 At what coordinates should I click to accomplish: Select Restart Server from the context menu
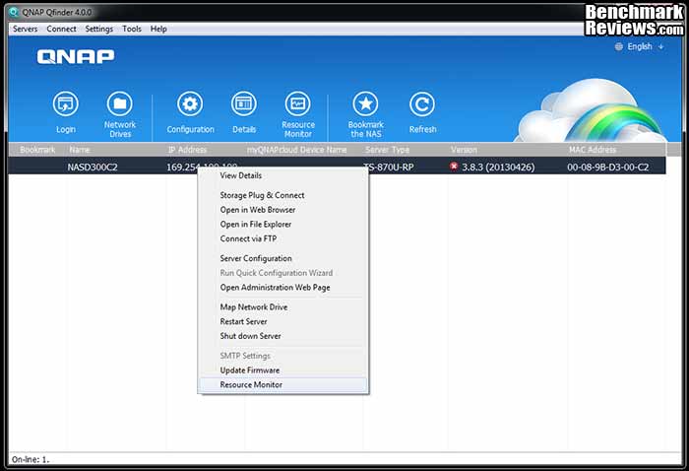(x=243, y=322)
